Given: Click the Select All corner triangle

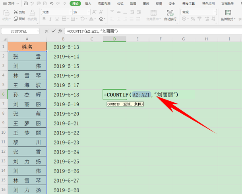Looking at the screenshot, I should click(x=4, y=39).
